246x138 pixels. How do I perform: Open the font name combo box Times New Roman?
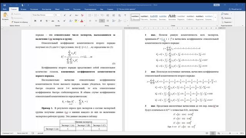tap(43, 15)
